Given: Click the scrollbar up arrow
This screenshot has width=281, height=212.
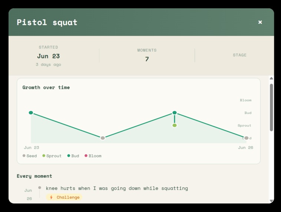Looking at the screenshot, I should (x=271, y=78).
